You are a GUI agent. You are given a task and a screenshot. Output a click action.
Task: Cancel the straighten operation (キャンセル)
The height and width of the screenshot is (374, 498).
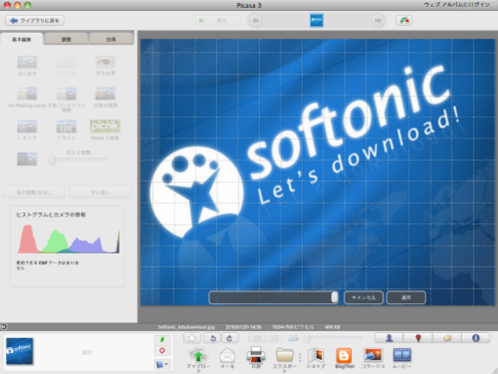point(364,298)
